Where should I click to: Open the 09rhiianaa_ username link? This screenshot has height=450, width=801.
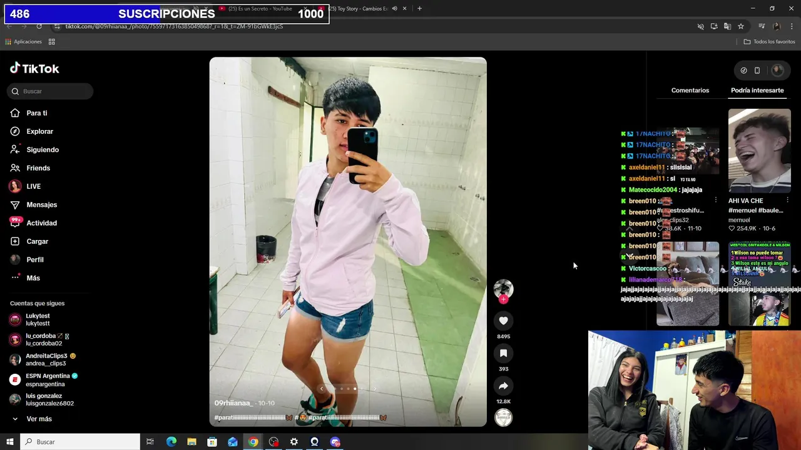pyautogui.click(x=233, y=403)
